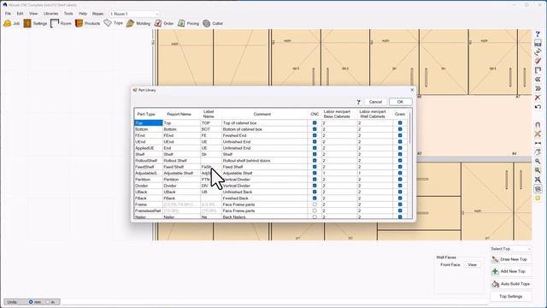547x308 pixels.
Task: Select the 'PTN' label name cell
Action: click(211, 180)
